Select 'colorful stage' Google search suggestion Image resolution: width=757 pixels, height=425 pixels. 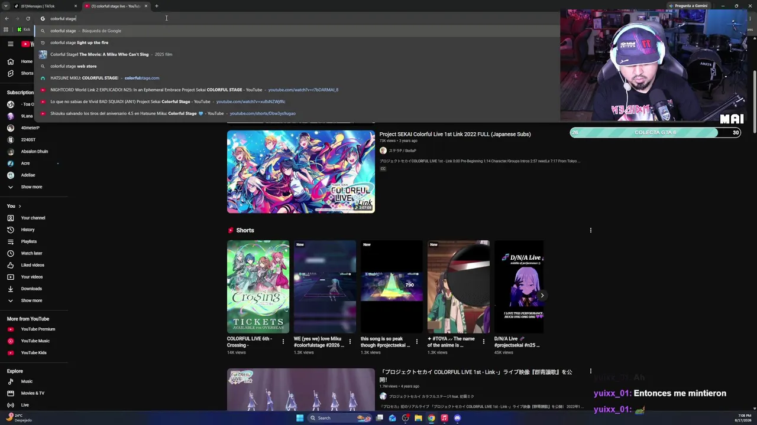297,31
